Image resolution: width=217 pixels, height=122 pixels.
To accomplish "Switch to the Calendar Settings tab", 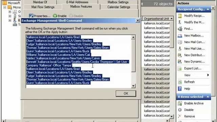I will [x=119, y=7].
